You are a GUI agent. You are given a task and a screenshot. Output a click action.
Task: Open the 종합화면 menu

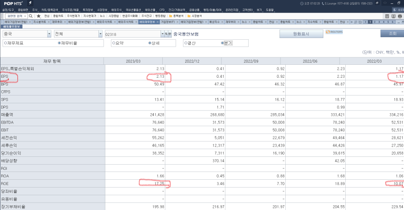tap(23, 10)
